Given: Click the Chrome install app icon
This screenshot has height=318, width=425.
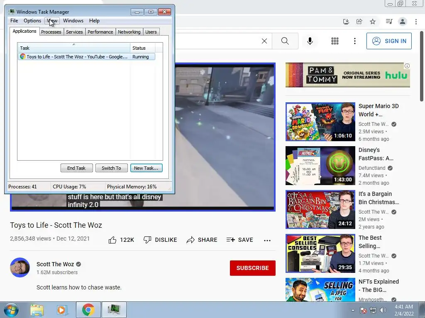Looking at the screenshot, I should pyautogui.click(x=346, y=22).
